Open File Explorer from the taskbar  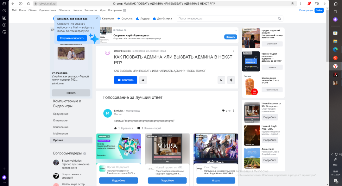(335, 41)
